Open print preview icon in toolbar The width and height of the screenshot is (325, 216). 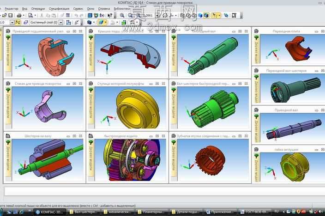[x=30, y=15]
